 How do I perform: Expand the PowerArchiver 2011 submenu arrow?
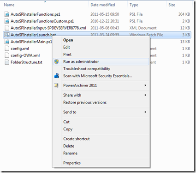point(145,85)
